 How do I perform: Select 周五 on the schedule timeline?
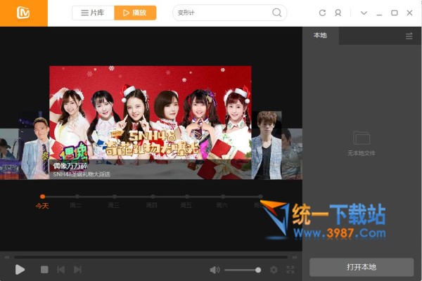click(186, 205)
